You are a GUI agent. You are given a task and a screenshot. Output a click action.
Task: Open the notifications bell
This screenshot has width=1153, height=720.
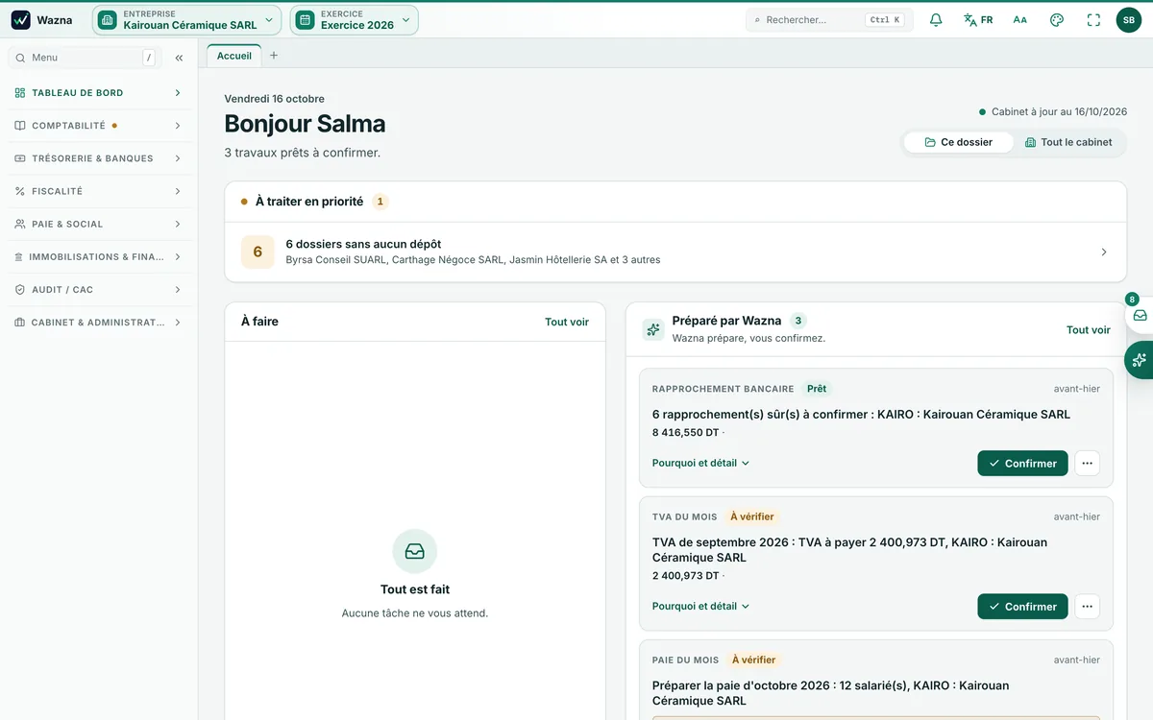click(936, 20)
